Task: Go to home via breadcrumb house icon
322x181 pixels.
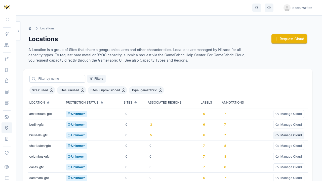Action: 30,28
